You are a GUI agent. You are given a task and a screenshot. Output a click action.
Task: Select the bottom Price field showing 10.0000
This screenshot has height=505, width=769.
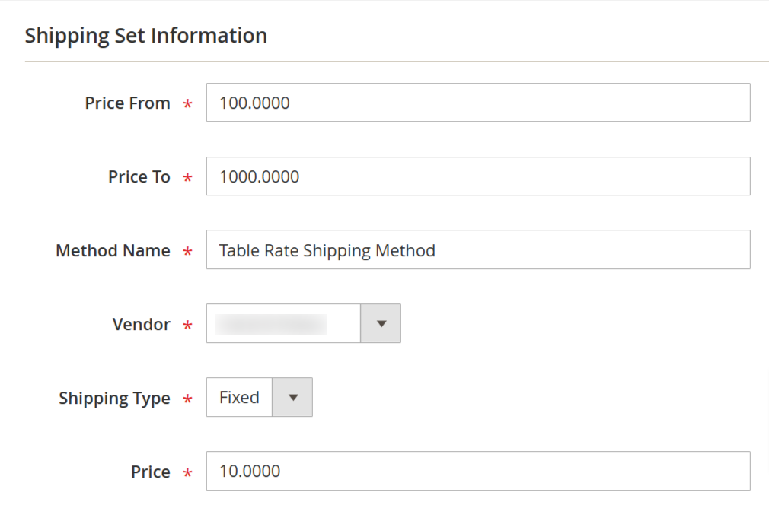[477, 472]
